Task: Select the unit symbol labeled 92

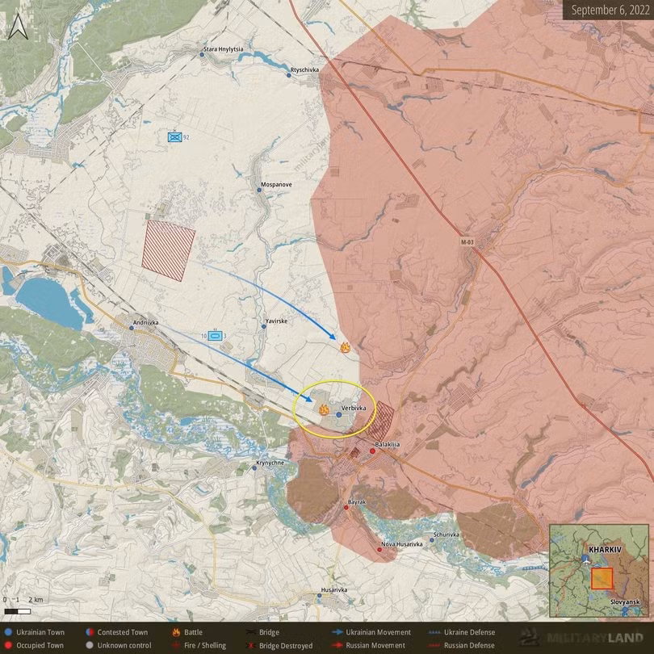Action: click(174, 136)
